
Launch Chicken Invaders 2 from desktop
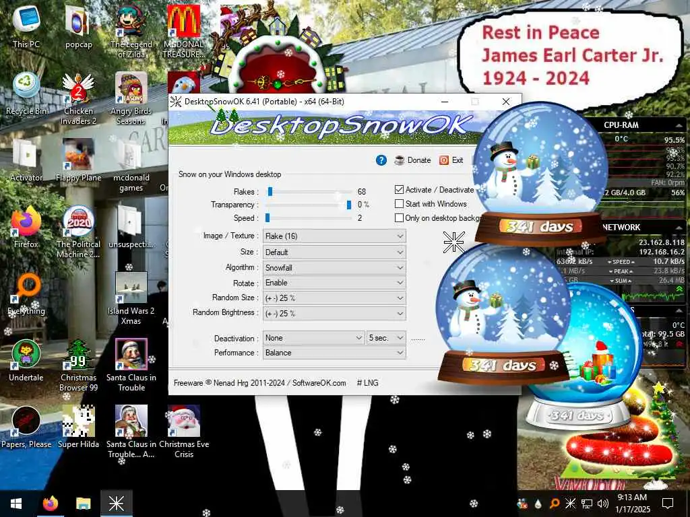pos(78,98)
